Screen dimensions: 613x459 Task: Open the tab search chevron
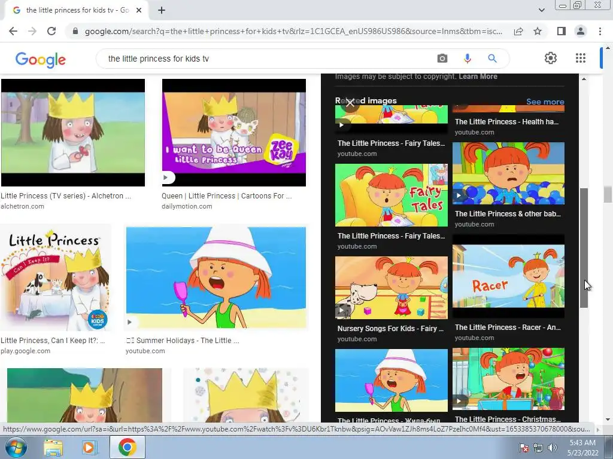point(541,11)
